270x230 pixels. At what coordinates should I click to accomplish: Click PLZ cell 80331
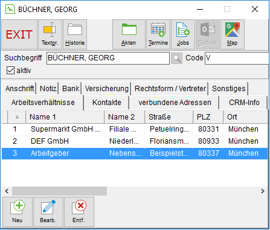(x=208, y=129)
